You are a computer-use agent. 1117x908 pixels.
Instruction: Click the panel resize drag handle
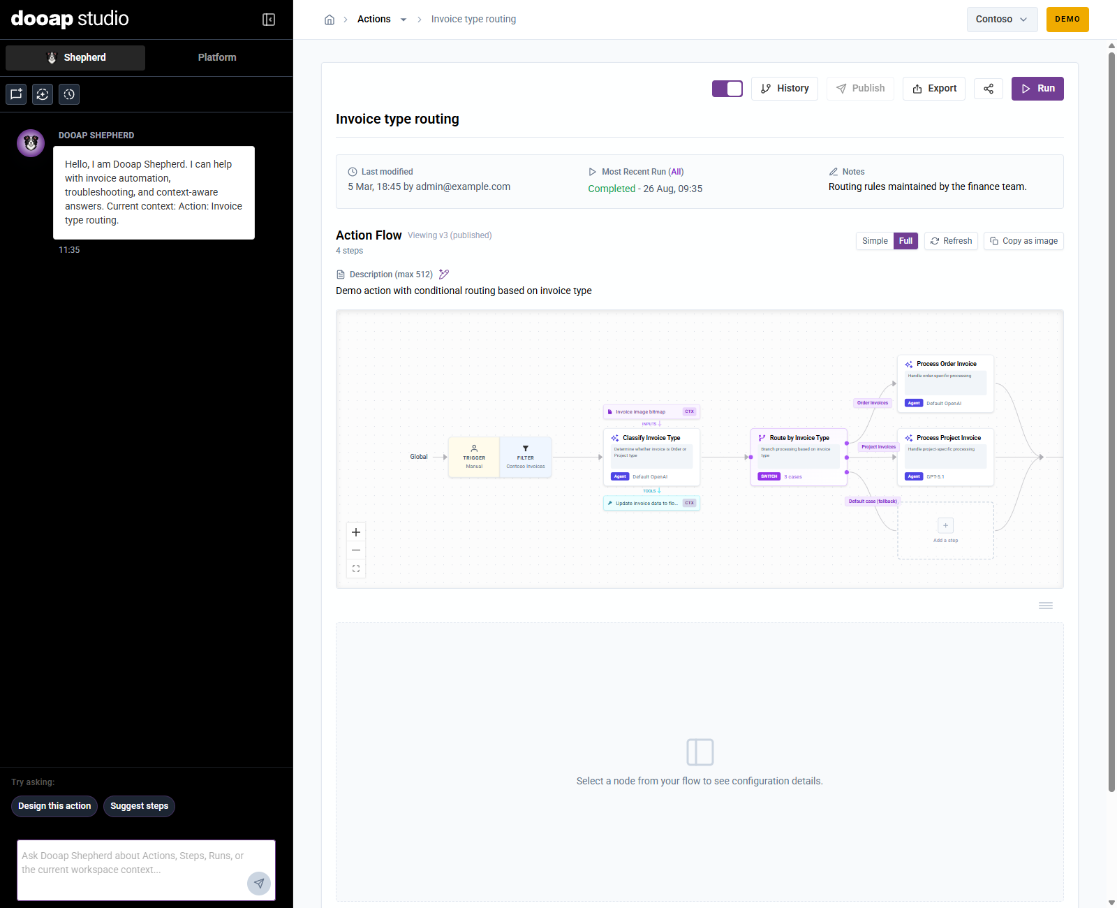[1046, 606]
